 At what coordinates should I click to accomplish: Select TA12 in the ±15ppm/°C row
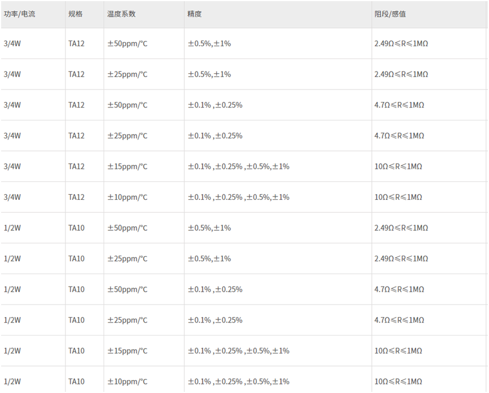tap(77, 167)
